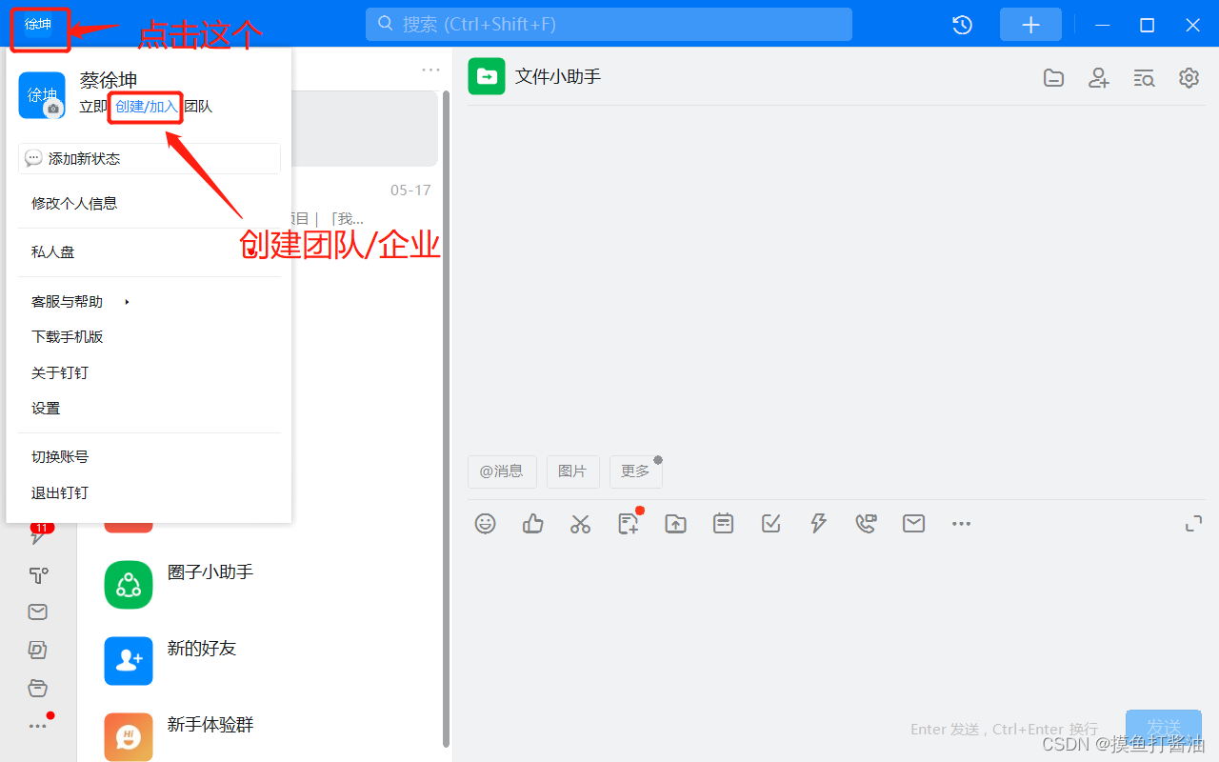Expand the 客服与帮助 submenu
The width and height of the screenshot is (1219, 762).
click(x=149, y=302)
